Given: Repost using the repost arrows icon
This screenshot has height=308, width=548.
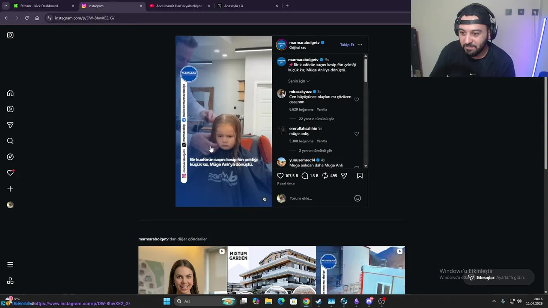Looking at the screenshot, I should pyautogui.click(x=325, y=176).
